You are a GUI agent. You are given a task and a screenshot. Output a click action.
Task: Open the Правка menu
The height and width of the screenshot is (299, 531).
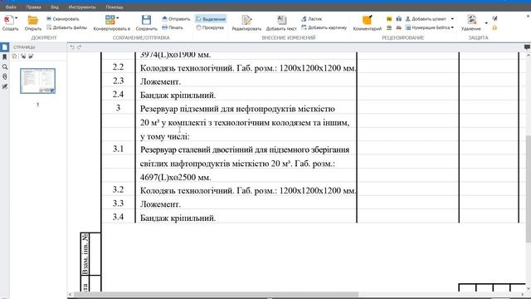pos(33,7)
